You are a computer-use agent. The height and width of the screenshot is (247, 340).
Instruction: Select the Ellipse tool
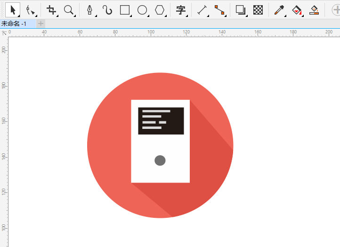tap(142, 10)
